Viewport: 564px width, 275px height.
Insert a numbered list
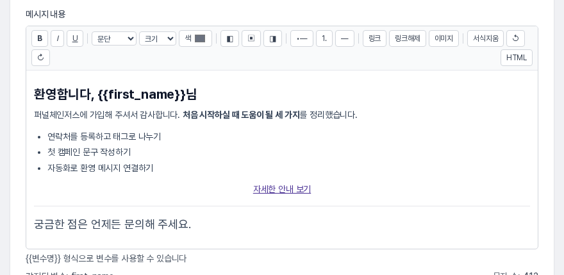pyautogui.click(x=324, y=38)
